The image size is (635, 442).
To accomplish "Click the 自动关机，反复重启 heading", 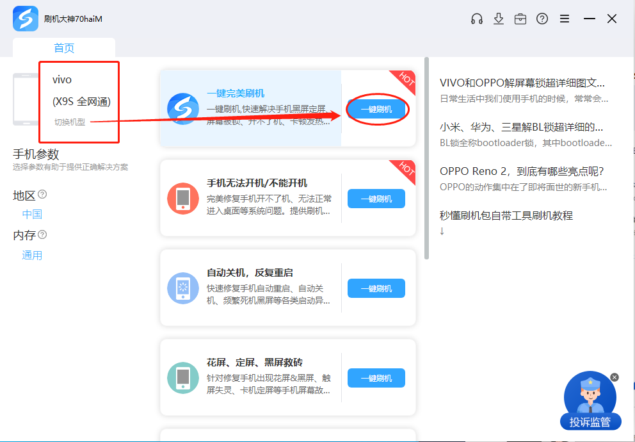I will 250,273.
